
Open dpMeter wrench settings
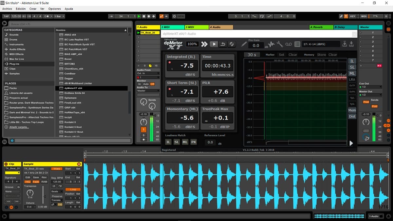pos(280,44)
